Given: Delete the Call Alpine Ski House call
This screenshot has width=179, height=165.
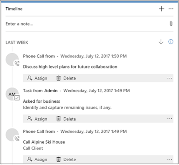Looking at the screenshot, I should [66, 159].
